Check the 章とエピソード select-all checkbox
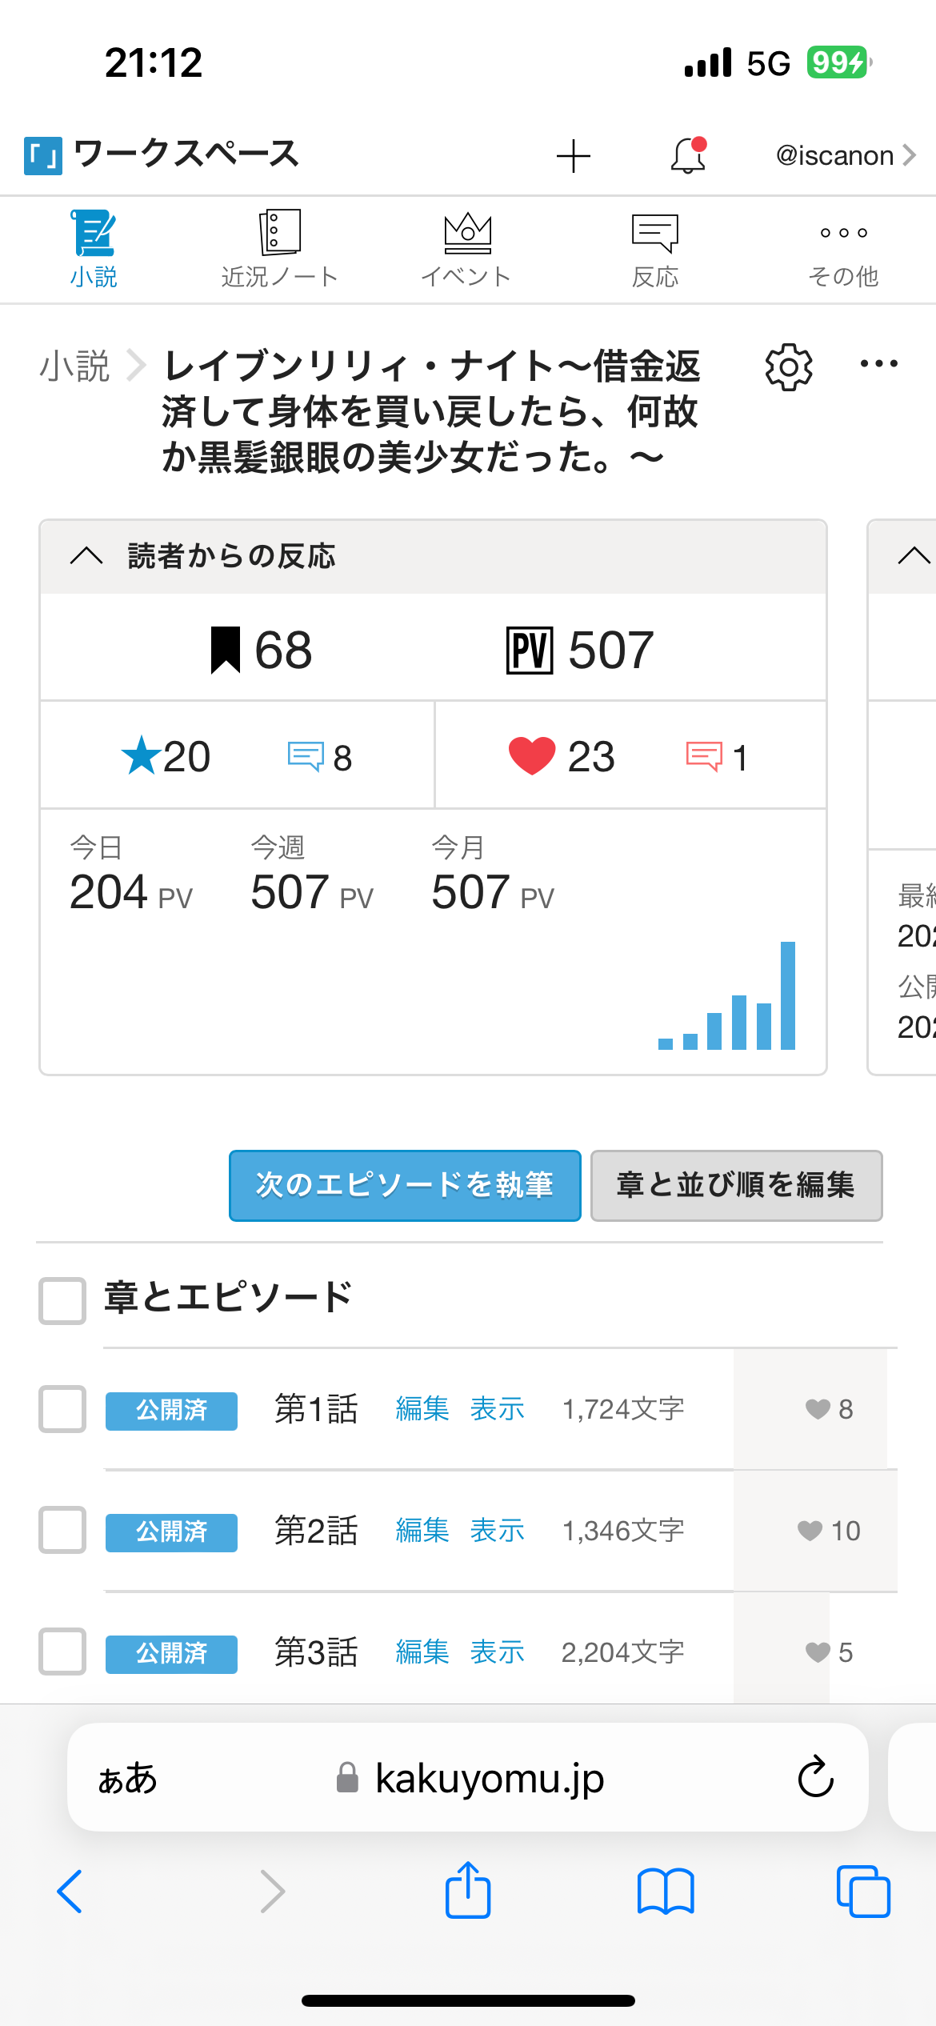The height and width of the screenshot is (2026, 936). [x=62, y=1300]
